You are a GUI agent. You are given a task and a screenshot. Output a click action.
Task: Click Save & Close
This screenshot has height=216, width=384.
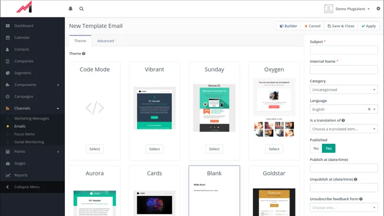pyautogui.click(x=341, y=26)
